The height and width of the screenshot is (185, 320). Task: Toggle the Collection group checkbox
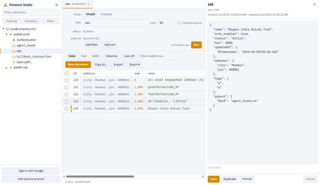click(179, 23)
